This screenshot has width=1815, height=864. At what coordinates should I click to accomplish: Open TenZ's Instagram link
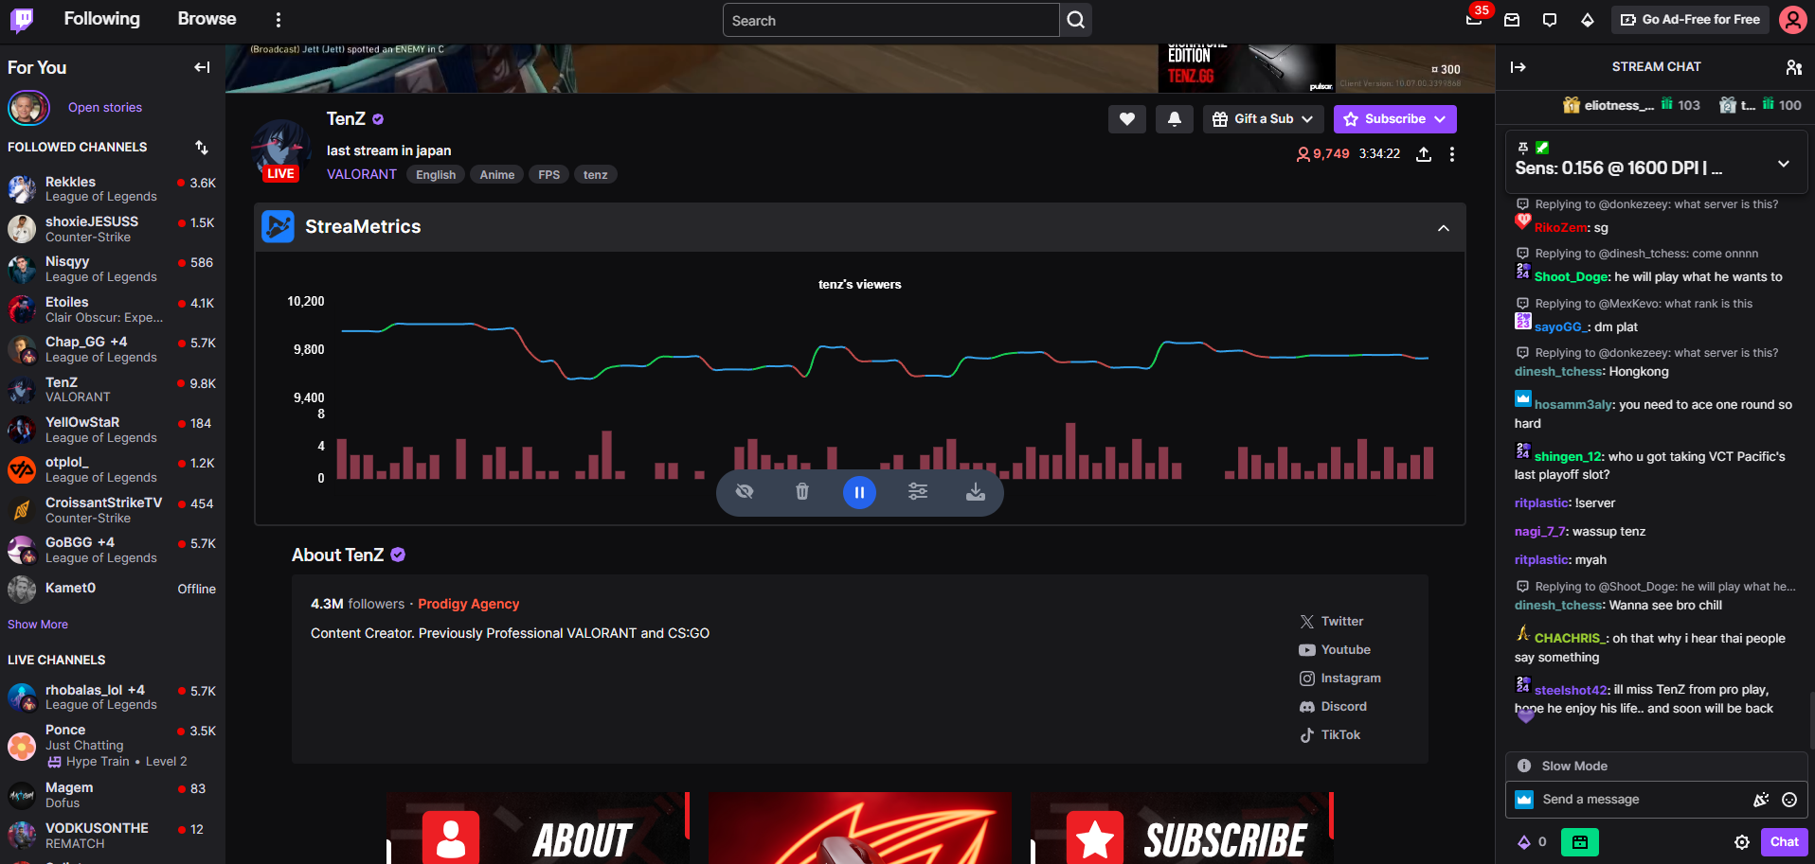(1339, 679)
